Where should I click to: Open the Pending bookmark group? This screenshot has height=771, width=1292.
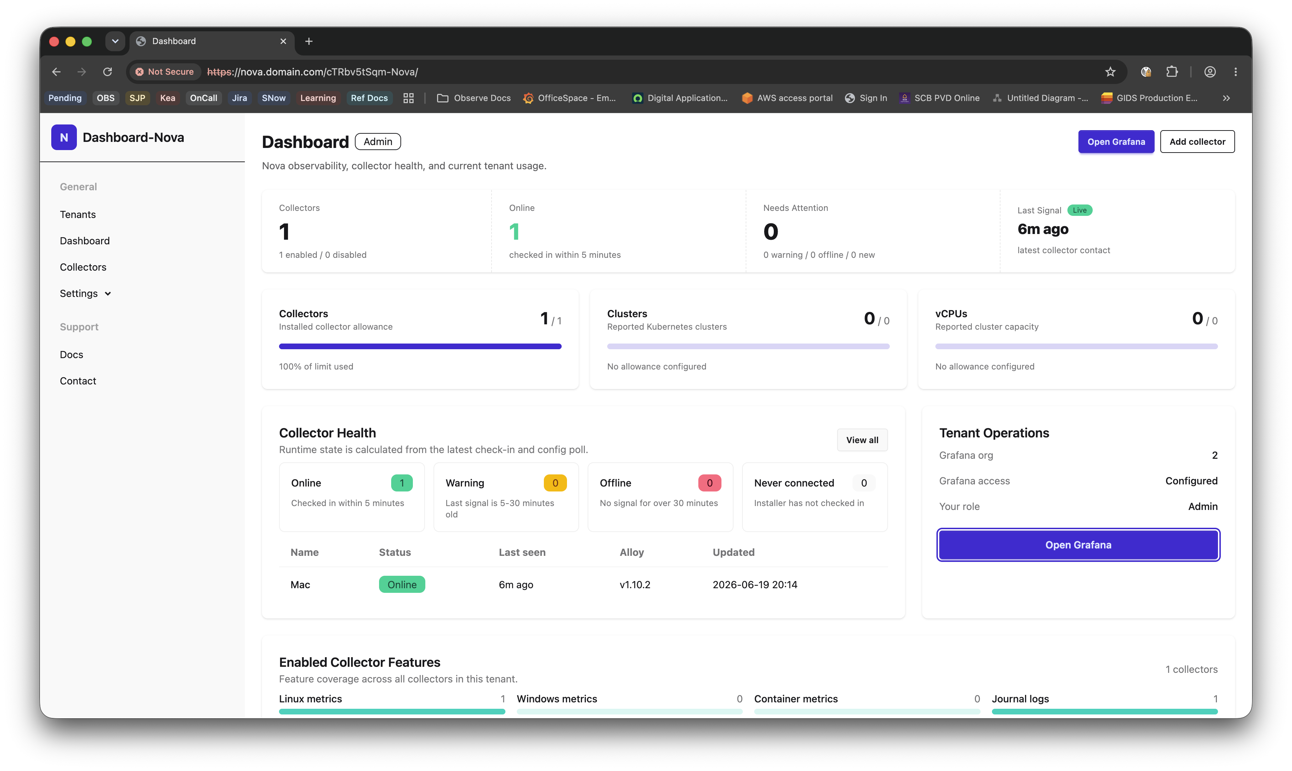pos(65,98)
